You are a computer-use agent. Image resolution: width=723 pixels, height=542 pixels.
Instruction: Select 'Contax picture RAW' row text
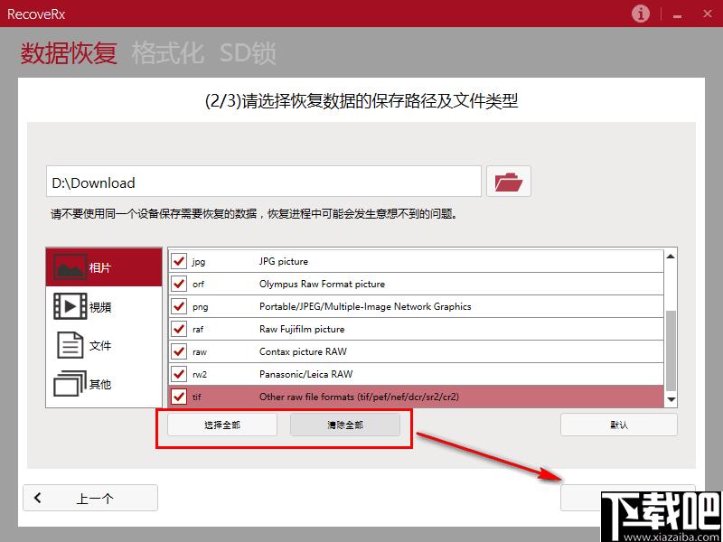[303, 351]
